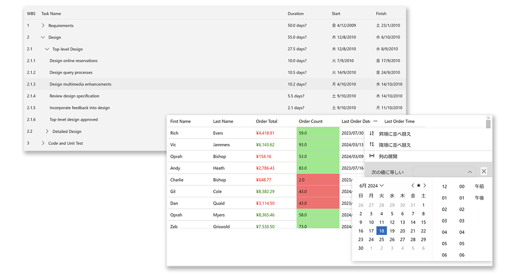The image size is (522, 274).
Task: Open the Last Order Date column options (⋯)
Action: (x=375, y=121)
